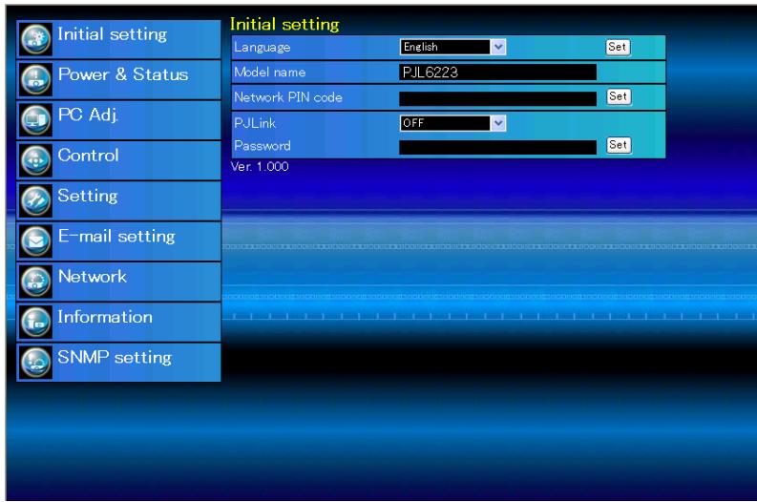Open the PJLink combo box showing OFF
This screenshot has height=502, width=757.
pos(452,123)
